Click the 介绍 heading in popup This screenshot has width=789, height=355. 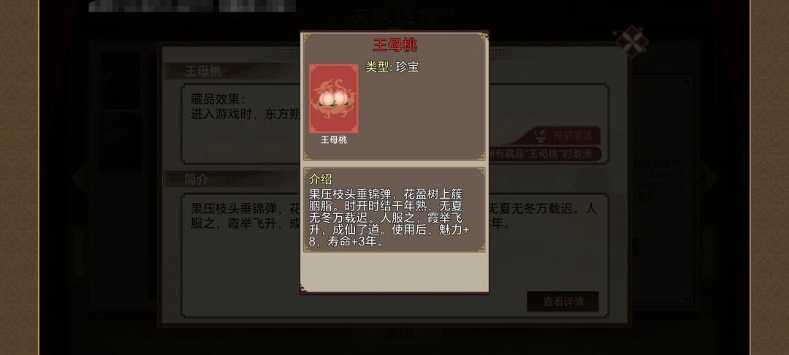(321, 180)
